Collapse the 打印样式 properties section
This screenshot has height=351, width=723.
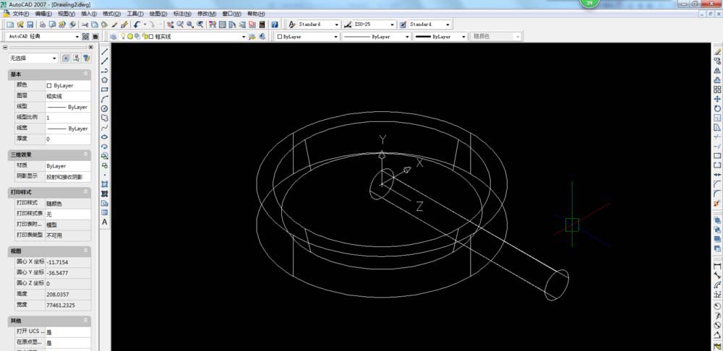pyautogui.click(x=85, y=191)
